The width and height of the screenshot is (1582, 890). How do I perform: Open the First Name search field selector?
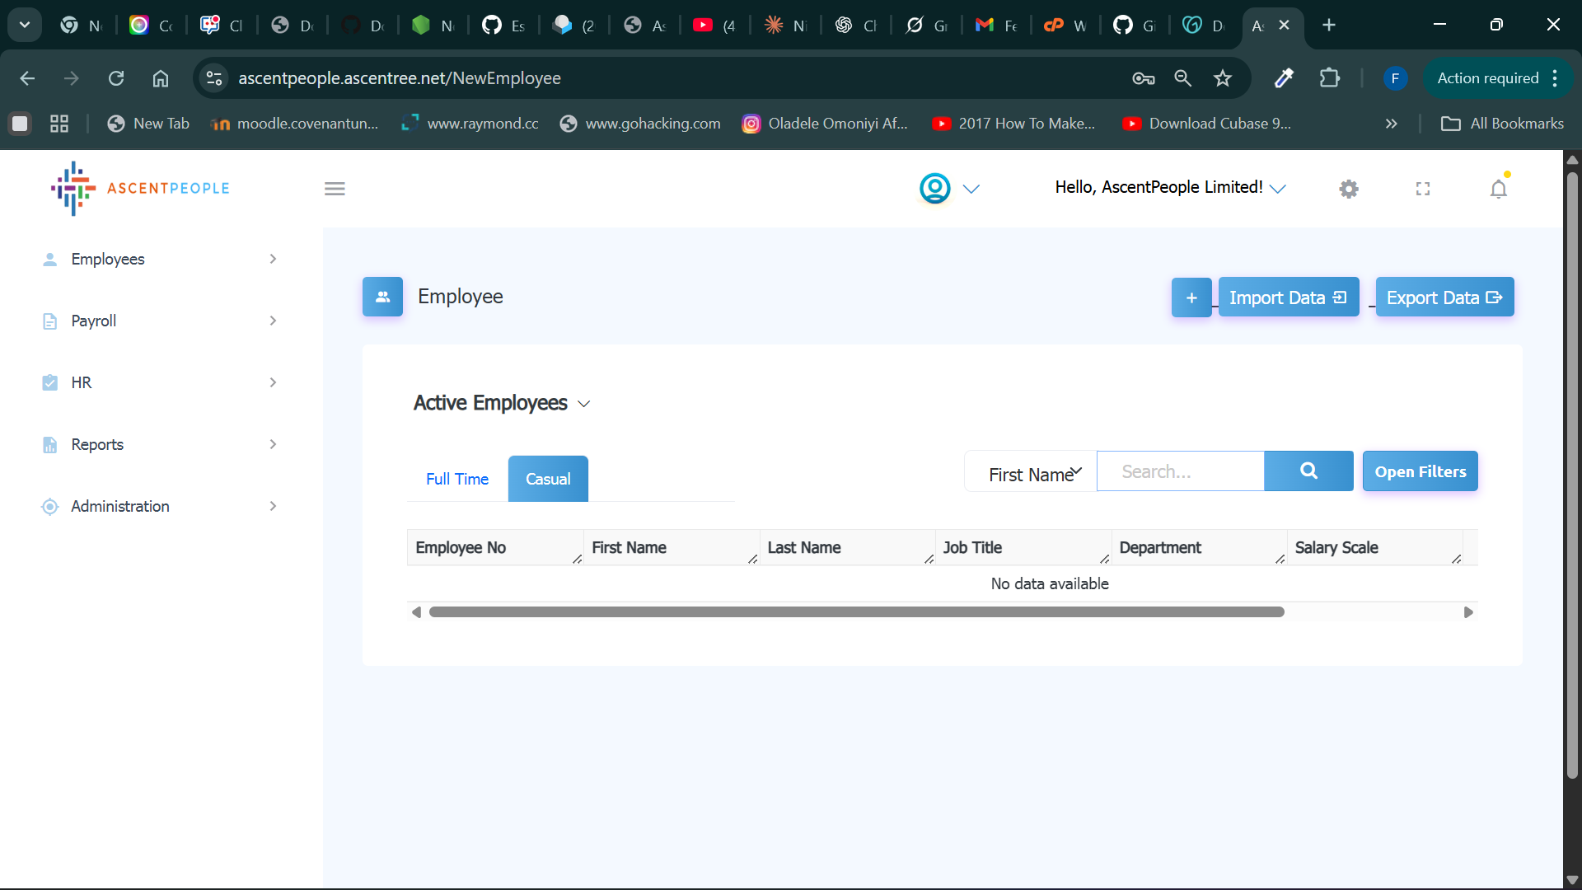pyautogui.click(x=1033, y=473)
